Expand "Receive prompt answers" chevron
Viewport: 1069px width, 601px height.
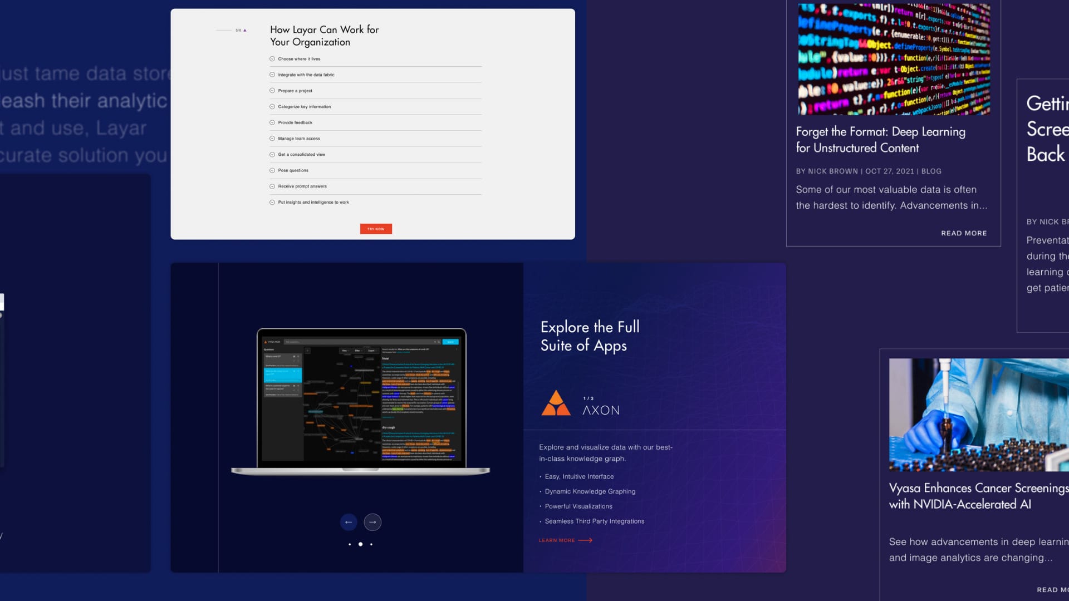[272, 186]
